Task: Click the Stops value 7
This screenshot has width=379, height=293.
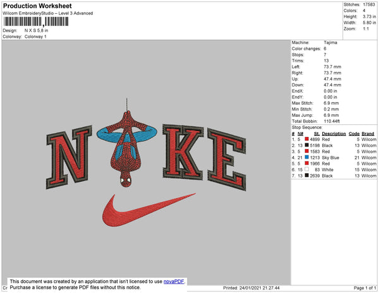Action: (x=325, y=54)
